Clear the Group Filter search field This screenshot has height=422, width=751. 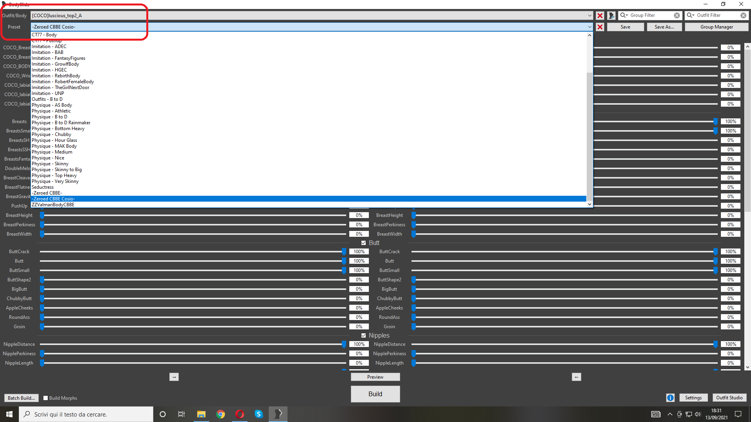pos(677,16)
